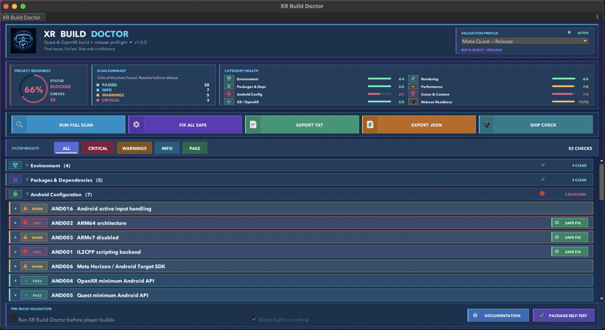605x330 pixels.
Task: Enable Run XR Build Doctor before player builds
Action: 14,319
